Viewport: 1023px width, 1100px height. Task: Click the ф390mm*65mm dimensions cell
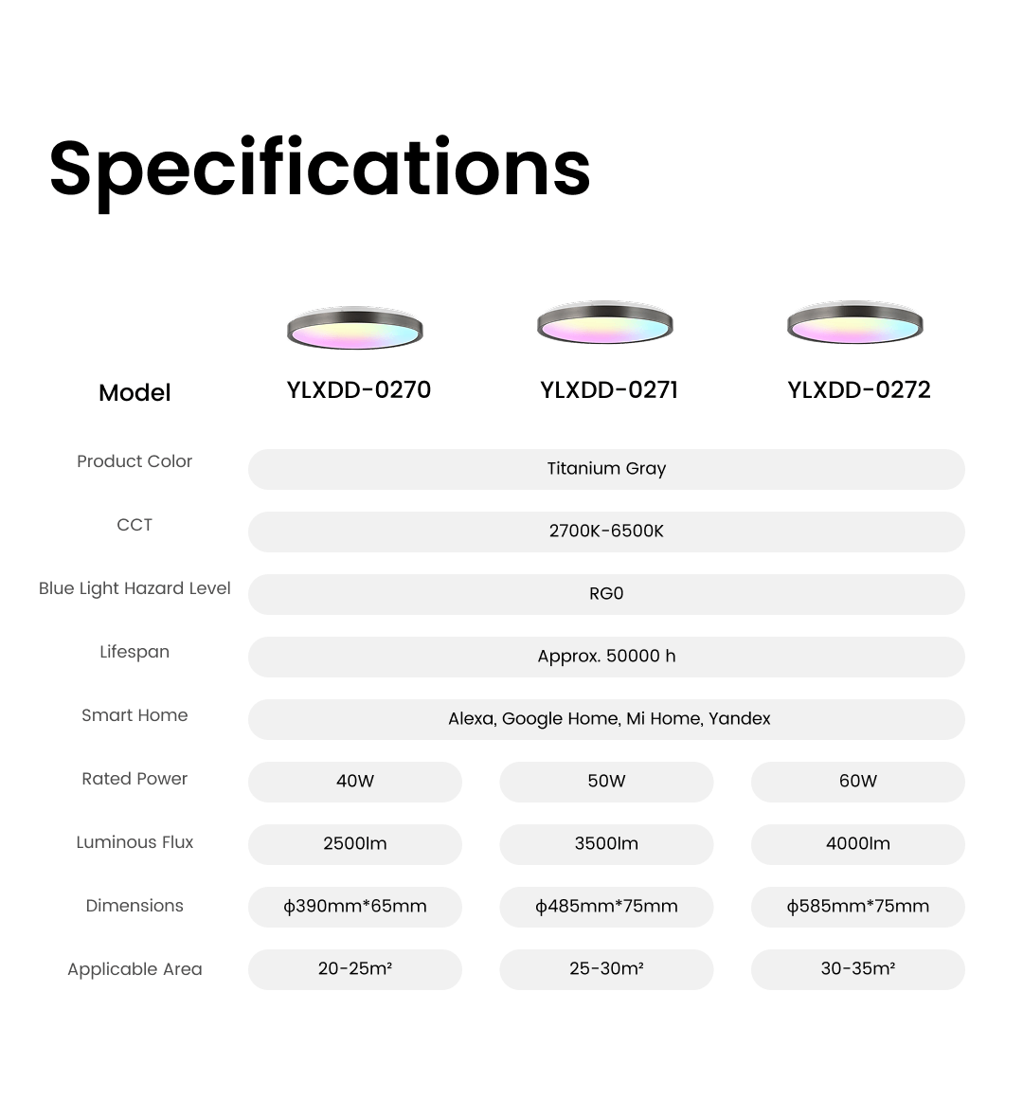pyautogui.click(x=355, y=907)
